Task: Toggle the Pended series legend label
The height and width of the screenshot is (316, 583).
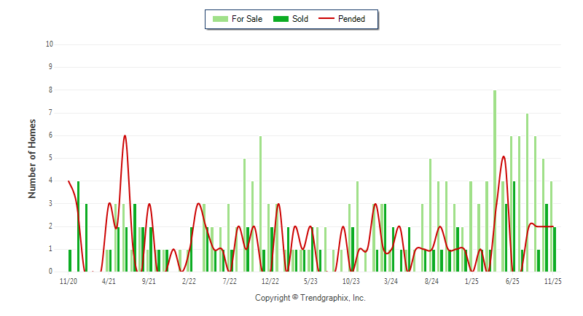Action: (351, 19)
